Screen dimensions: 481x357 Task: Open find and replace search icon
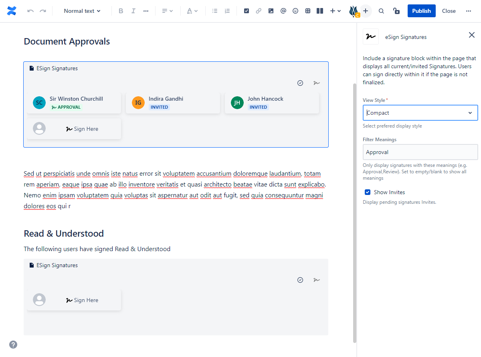click(381, 11)
